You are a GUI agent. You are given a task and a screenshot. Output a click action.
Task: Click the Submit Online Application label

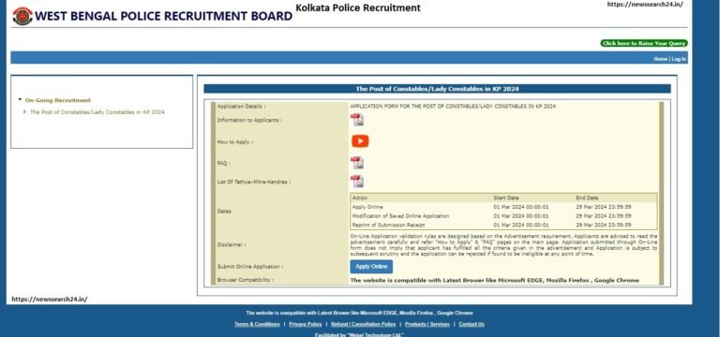click(x=250, y=267)
